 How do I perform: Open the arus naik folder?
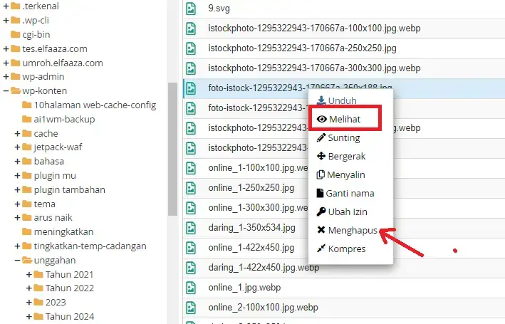pos(53,218)
